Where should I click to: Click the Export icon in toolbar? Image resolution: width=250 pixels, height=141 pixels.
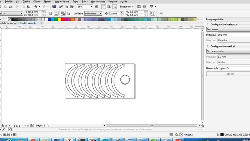tap(66, 7)
